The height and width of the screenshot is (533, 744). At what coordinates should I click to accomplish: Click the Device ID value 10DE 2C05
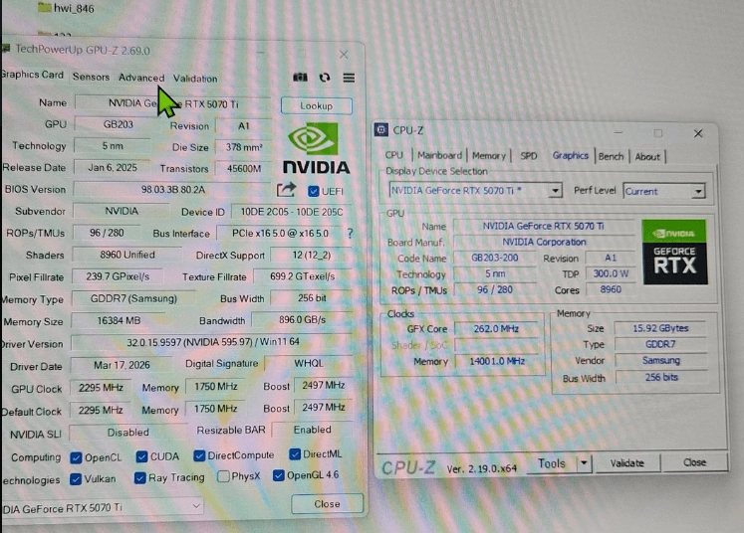point(292,211)
